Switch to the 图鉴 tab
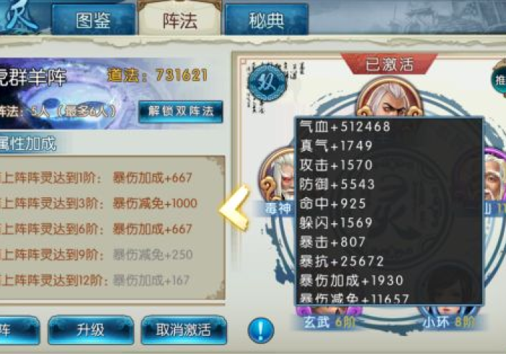This screenshot has height=354, width=506. pos(93,20)
